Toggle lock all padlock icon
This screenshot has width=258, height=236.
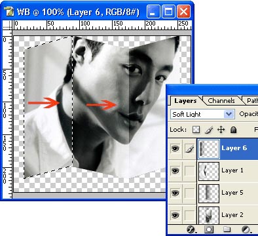click(x=233, y=130)
